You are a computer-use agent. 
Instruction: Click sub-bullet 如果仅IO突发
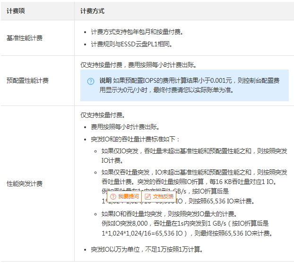194,156
